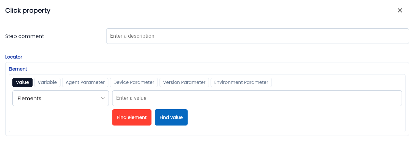Viewport: 413px width, 146px height.
Task: Click the 'Enter a value' input field
Action: [257, 98]
